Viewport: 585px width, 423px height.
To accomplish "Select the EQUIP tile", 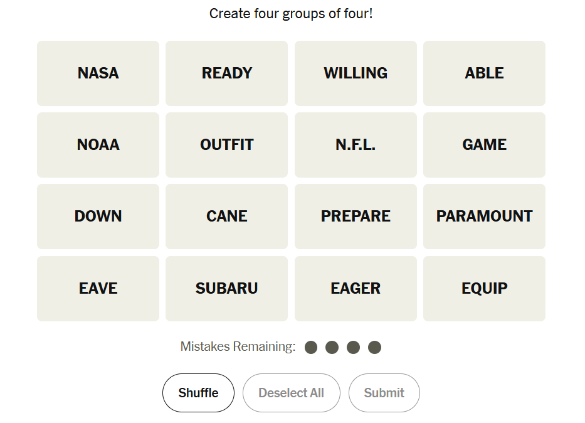I will point(484,288).
